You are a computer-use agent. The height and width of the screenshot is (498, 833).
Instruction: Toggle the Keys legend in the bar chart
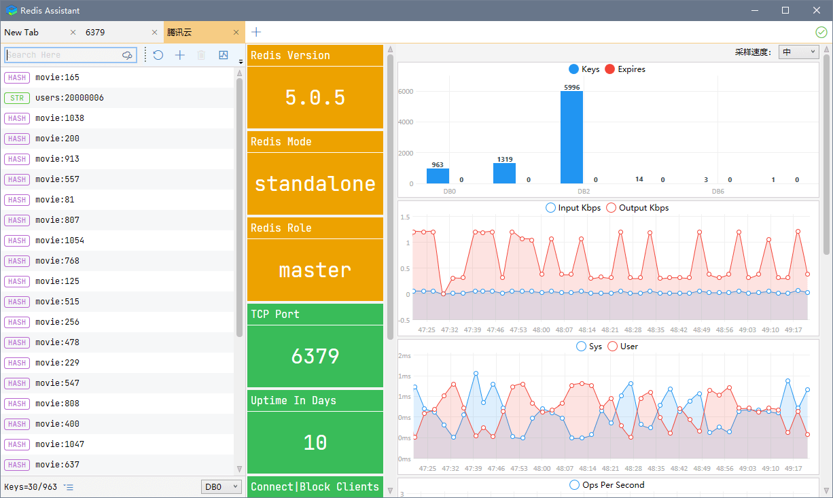(584, 69)
